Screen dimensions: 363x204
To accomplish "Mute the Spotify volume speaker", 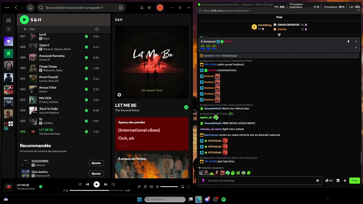I will (x=157, y=187).
